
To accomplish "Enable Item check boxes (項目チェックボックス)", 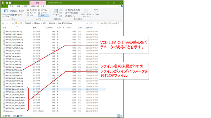I will coord(73,10).
